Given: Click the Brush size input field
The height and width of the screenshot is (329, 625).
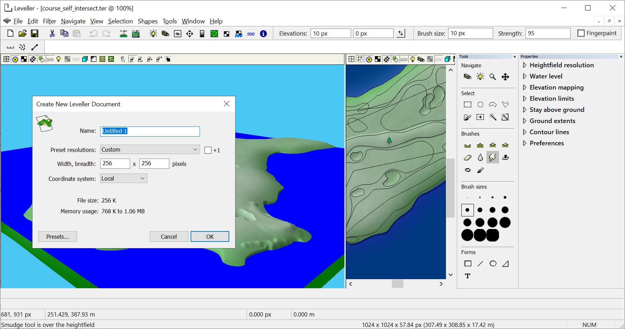Looking at the screenshot, I should point(470,33).
